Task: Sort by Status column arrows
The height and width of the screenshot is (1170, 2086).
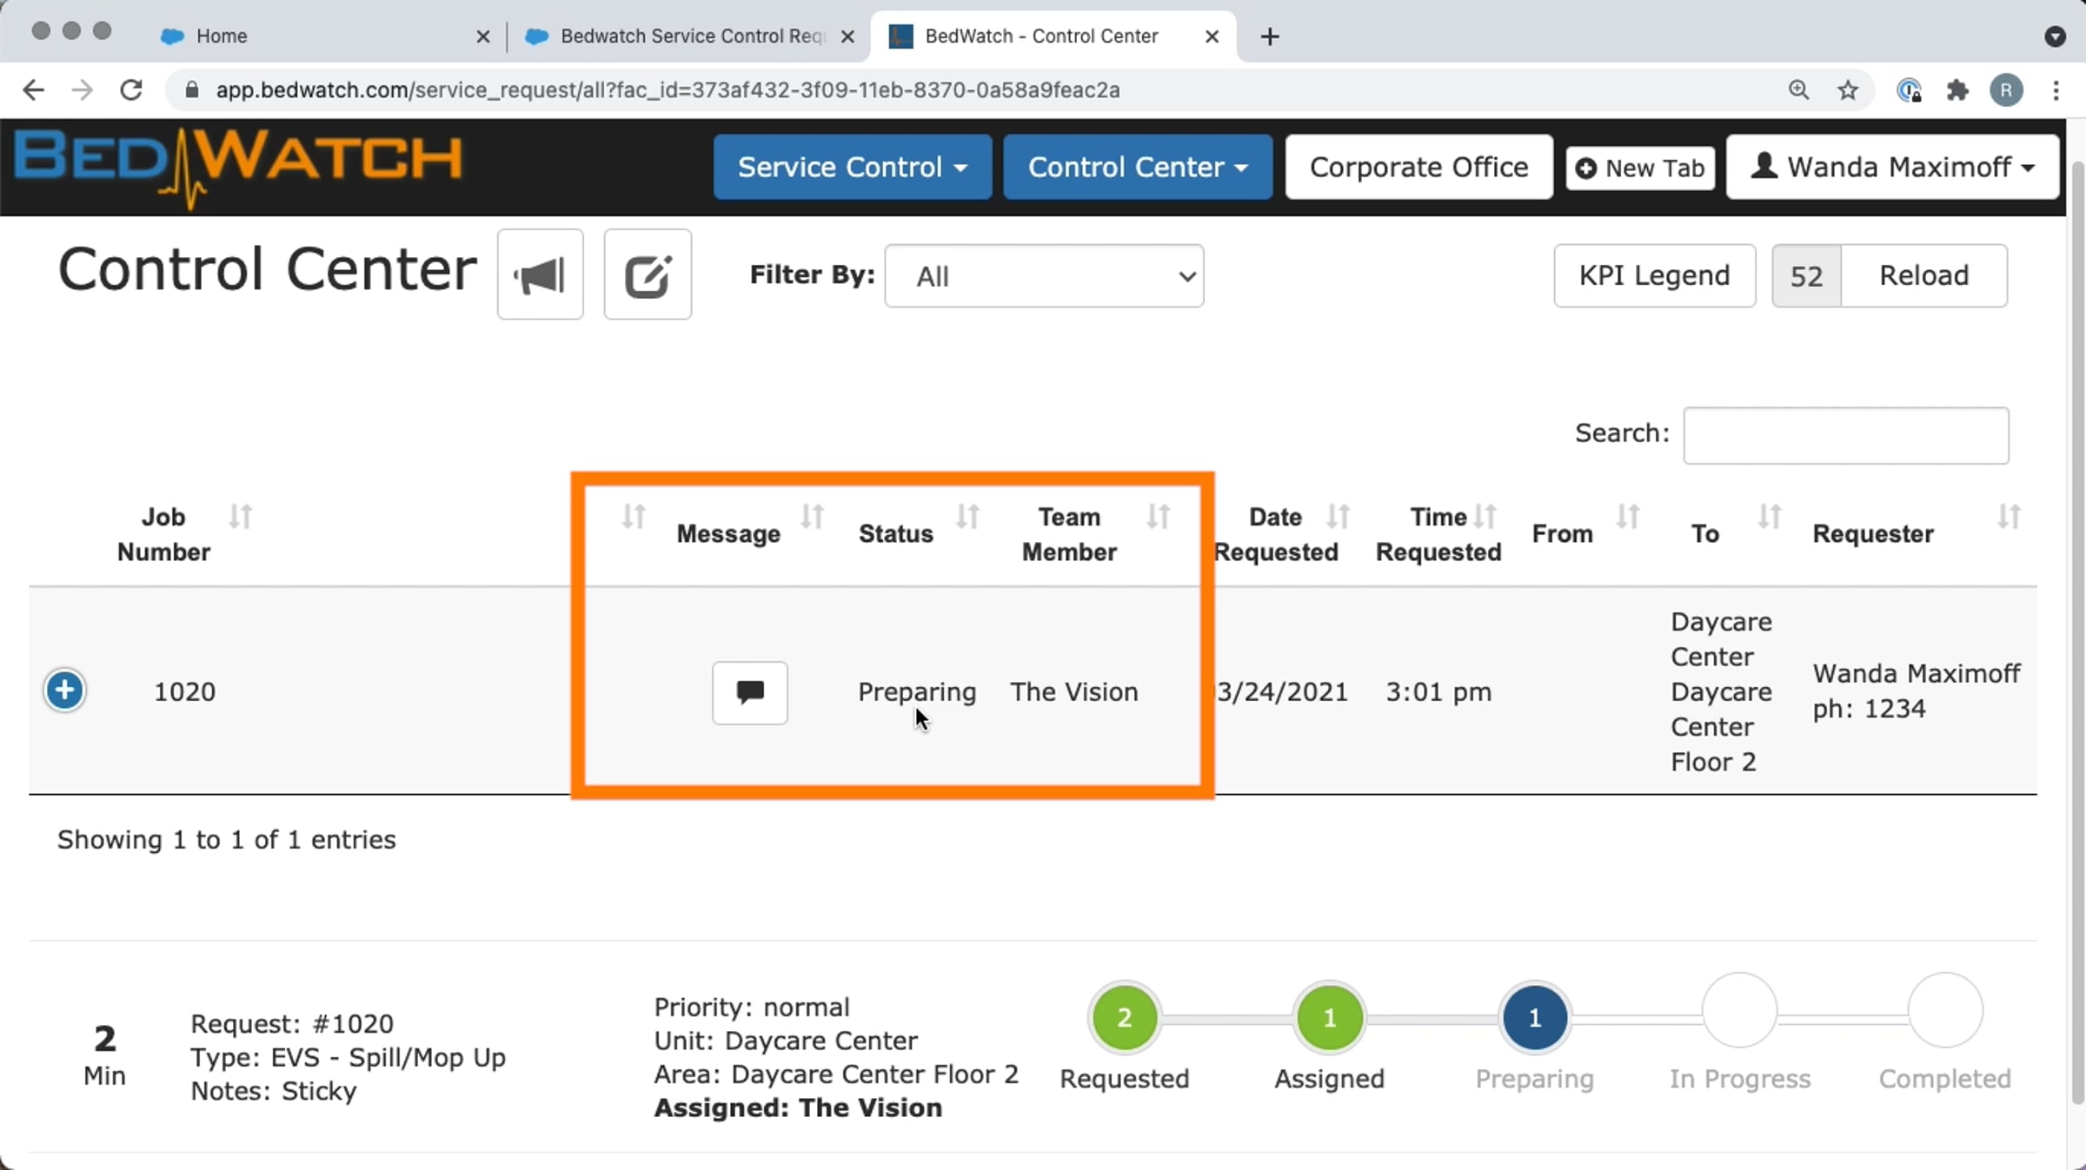Action: (x=967, y=516)
